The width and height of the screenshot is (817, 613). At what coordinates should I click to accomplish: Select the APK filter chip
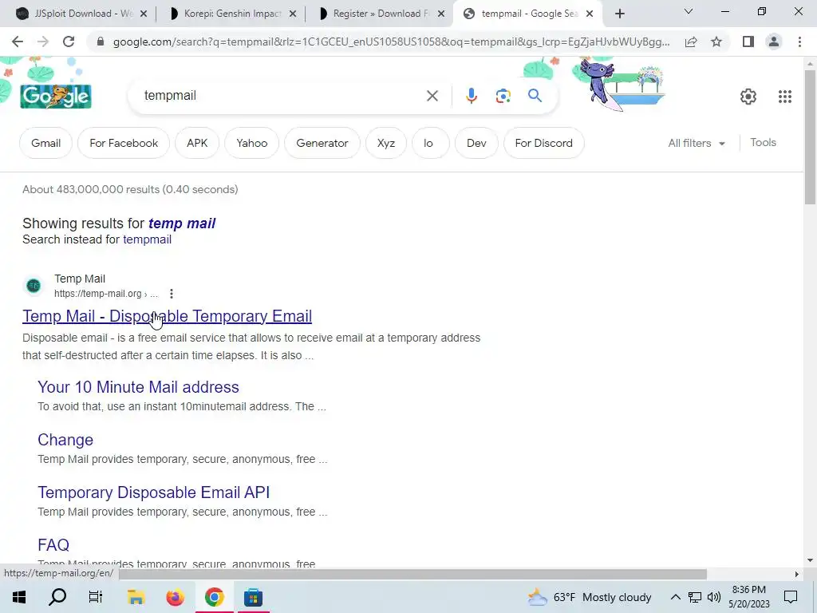197,143
